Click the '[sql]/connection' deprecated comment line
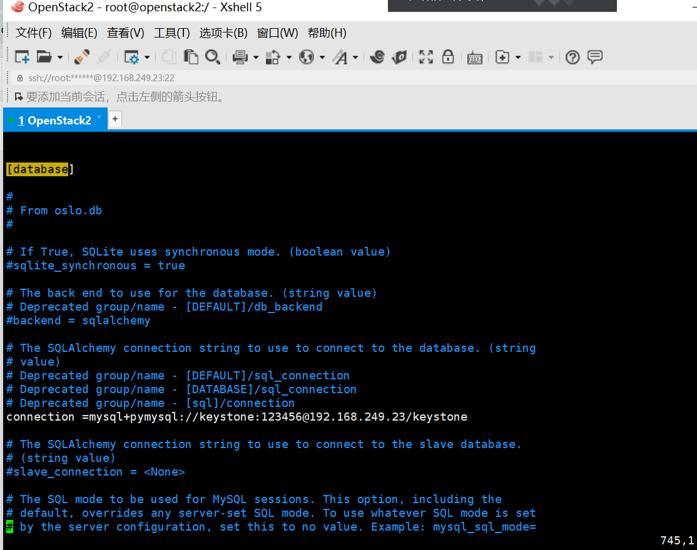The width and height of the screenshot is (697, 550). coord(150,403)
